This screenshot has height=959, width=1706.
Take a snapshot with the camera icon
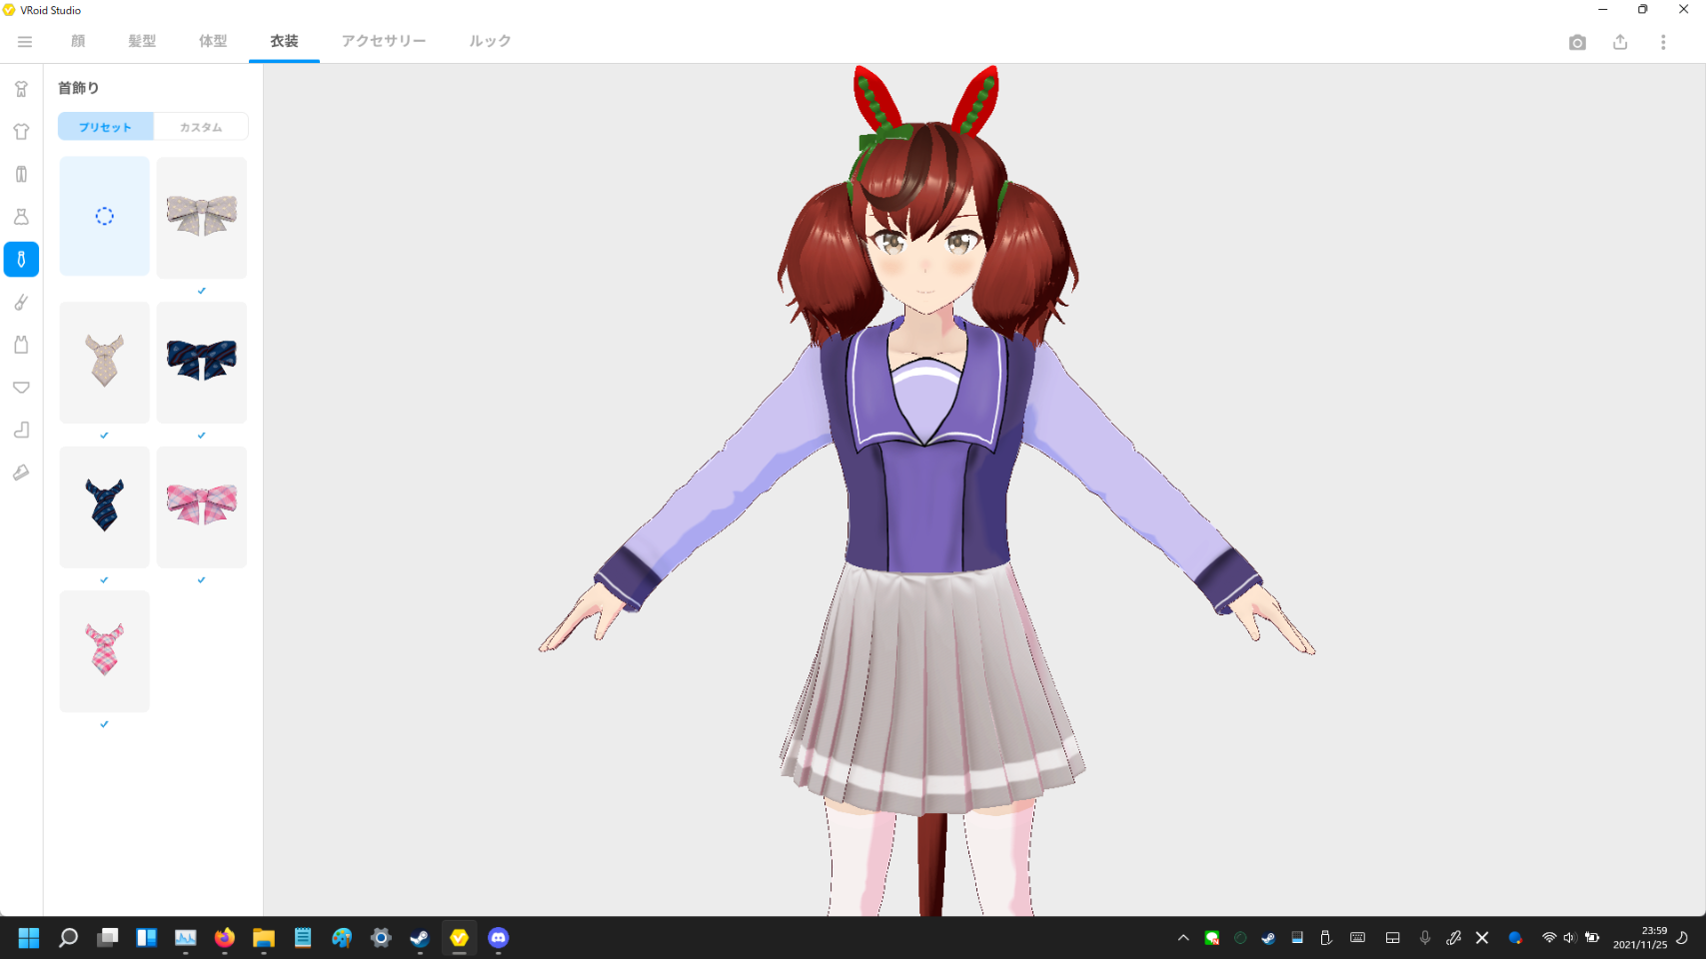[1577, 42]
